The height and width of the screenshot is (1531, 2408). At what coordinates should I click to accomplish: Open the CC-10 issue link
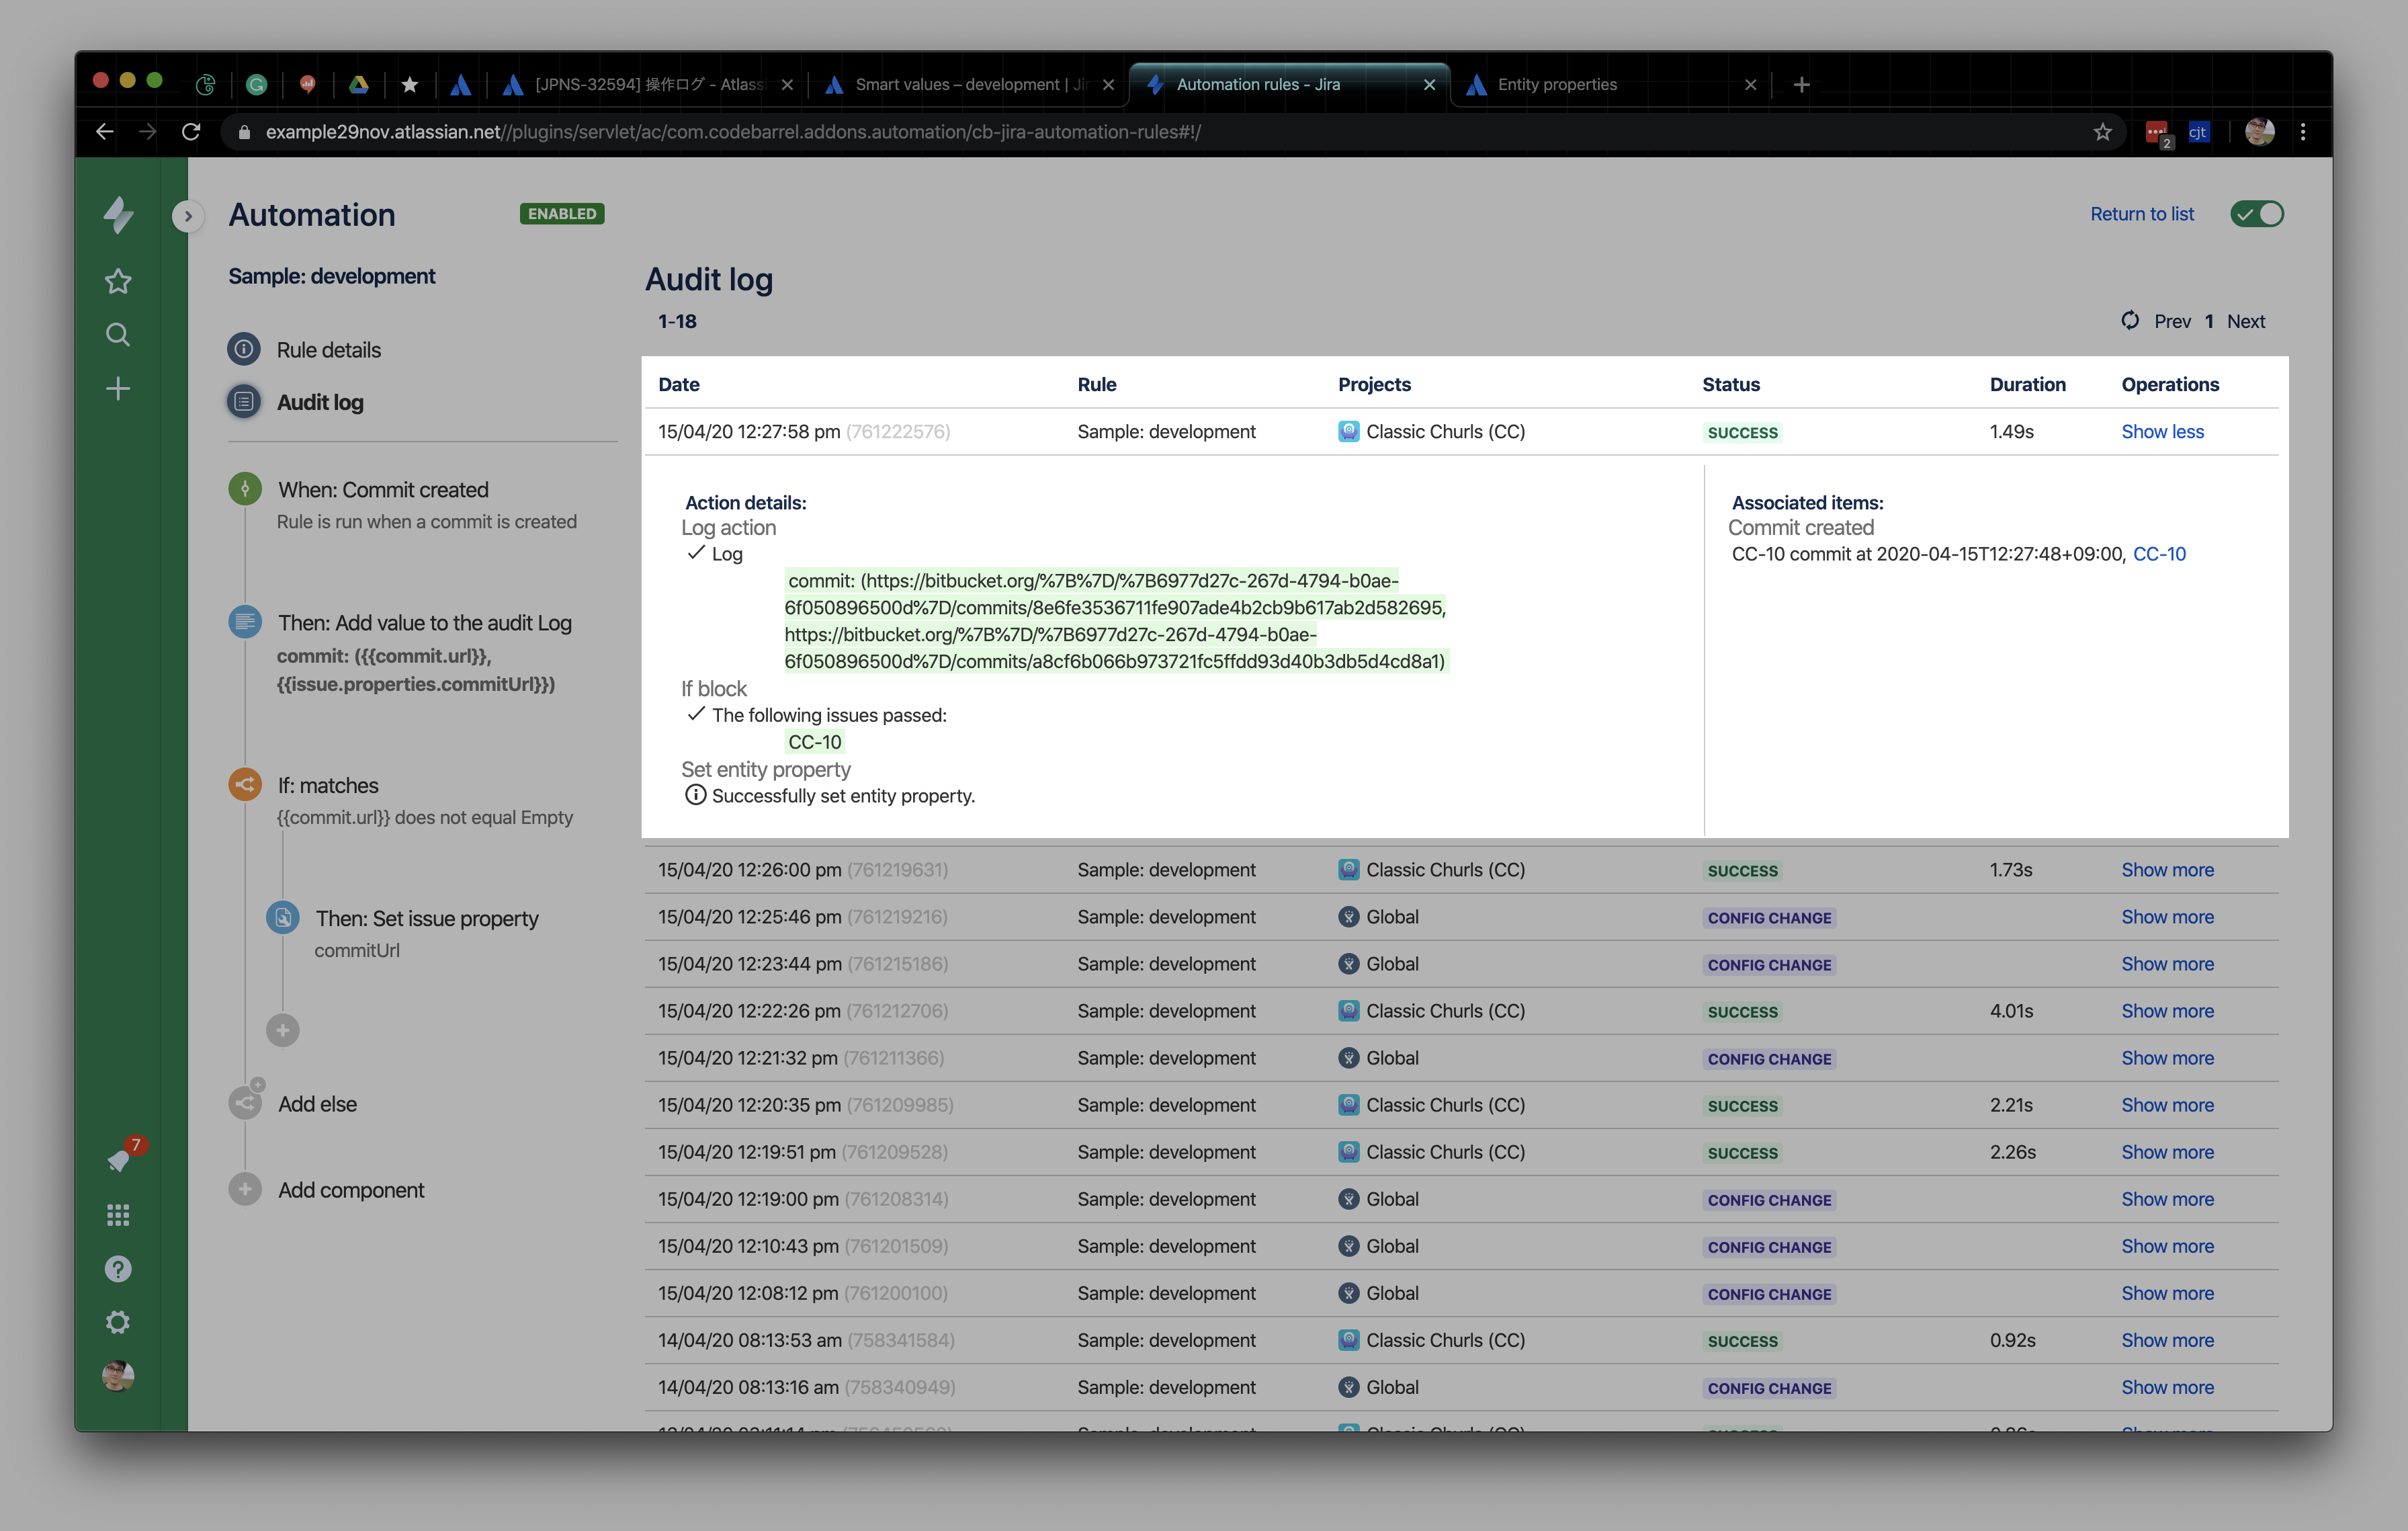(x=2159, y=553)
